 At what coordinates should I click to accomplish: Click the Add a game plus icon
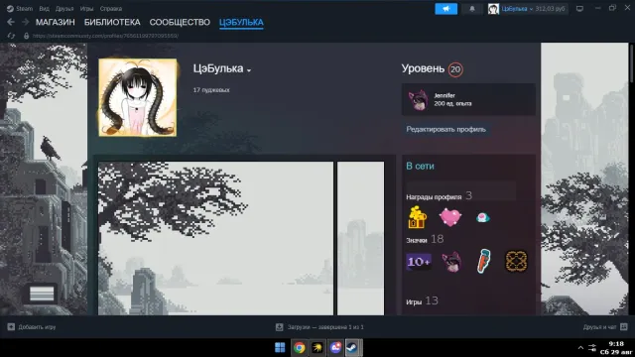(11, 326)
